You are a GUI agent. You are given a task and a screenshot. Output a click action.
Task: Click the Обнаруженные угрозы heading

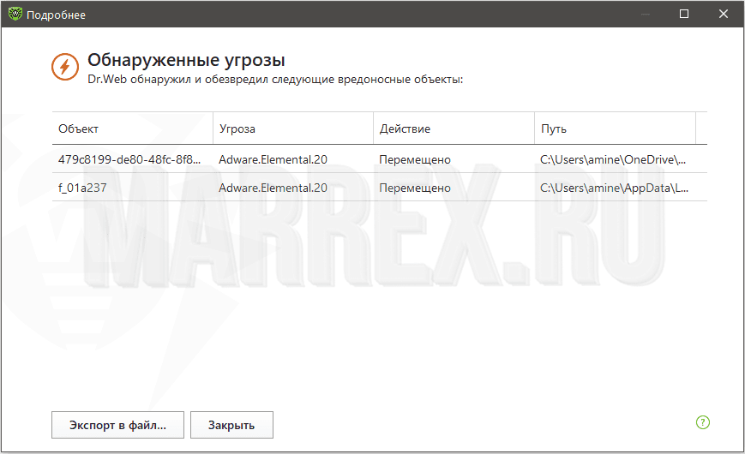[x=186, y=60]
